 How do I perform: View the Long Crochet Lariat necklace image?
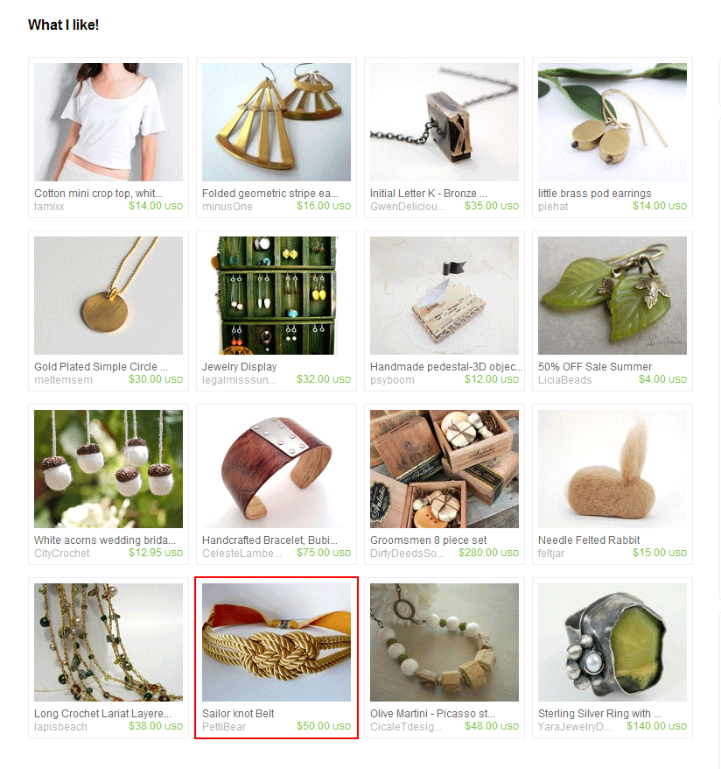pos(108,643)
